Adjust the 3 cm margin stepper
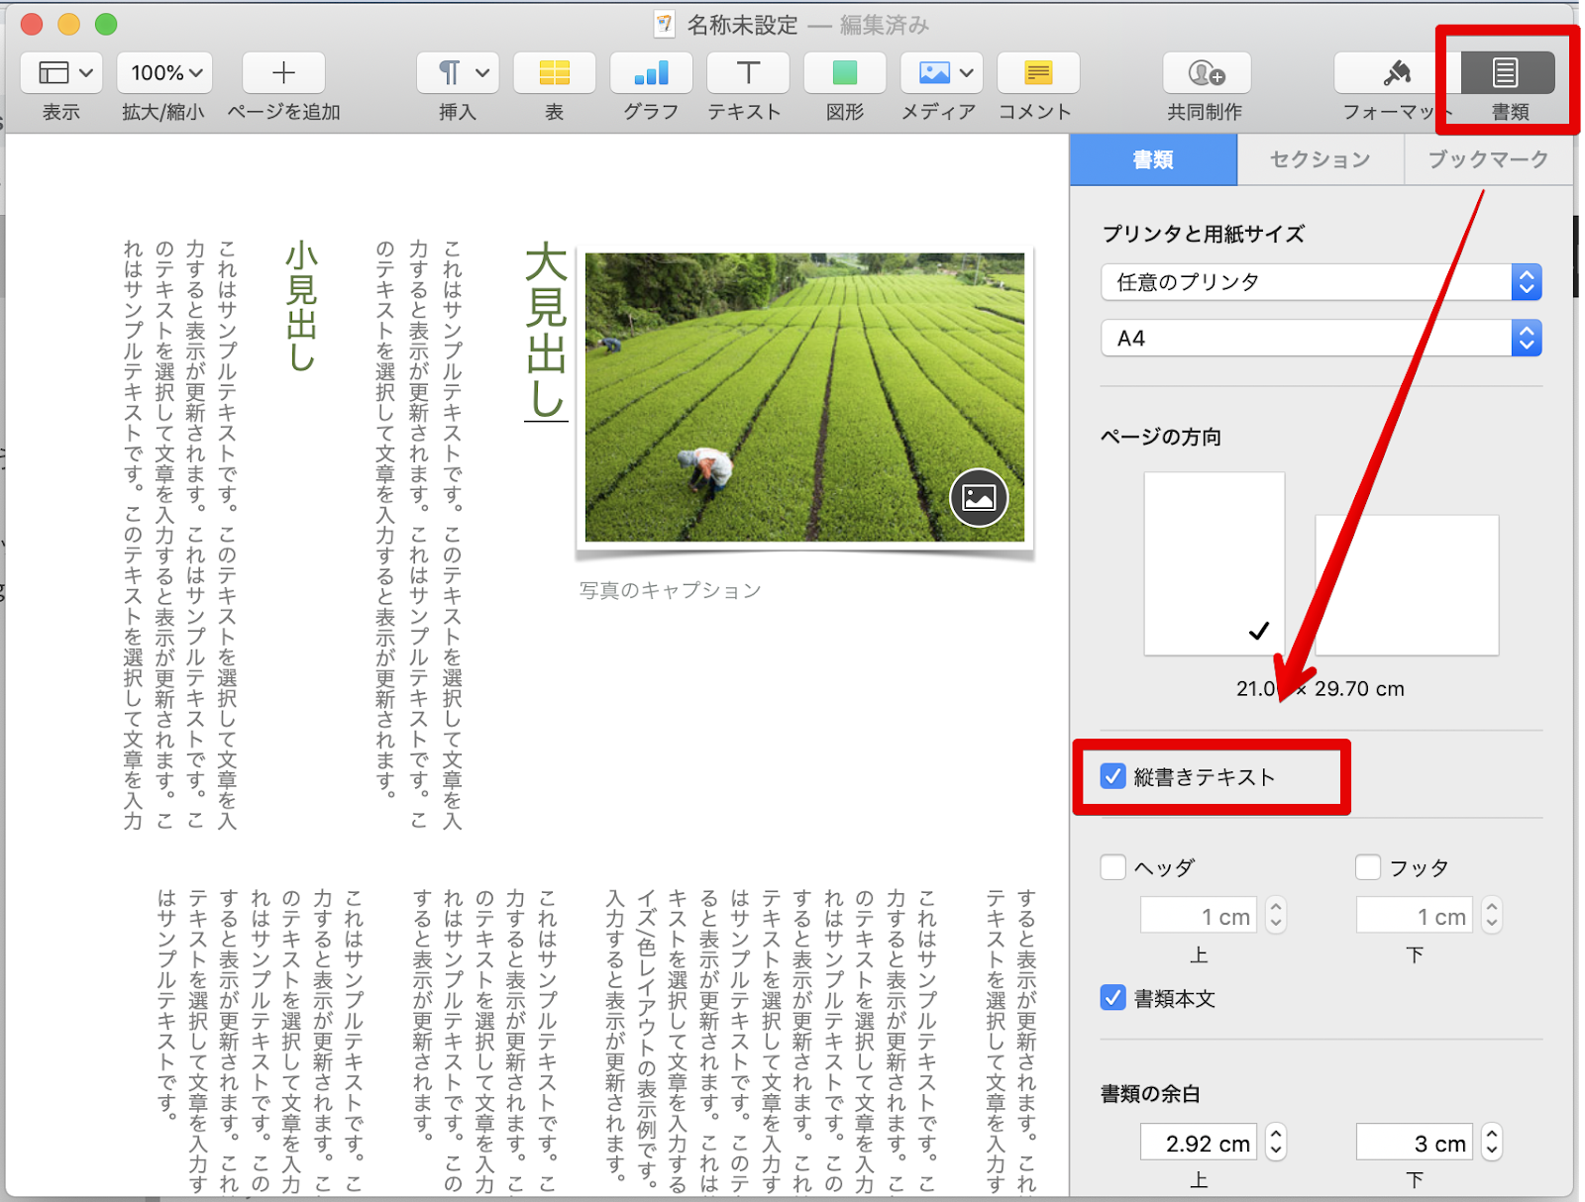The height and width of the screenshot is (1202, 1585). coord(1492,1143)
